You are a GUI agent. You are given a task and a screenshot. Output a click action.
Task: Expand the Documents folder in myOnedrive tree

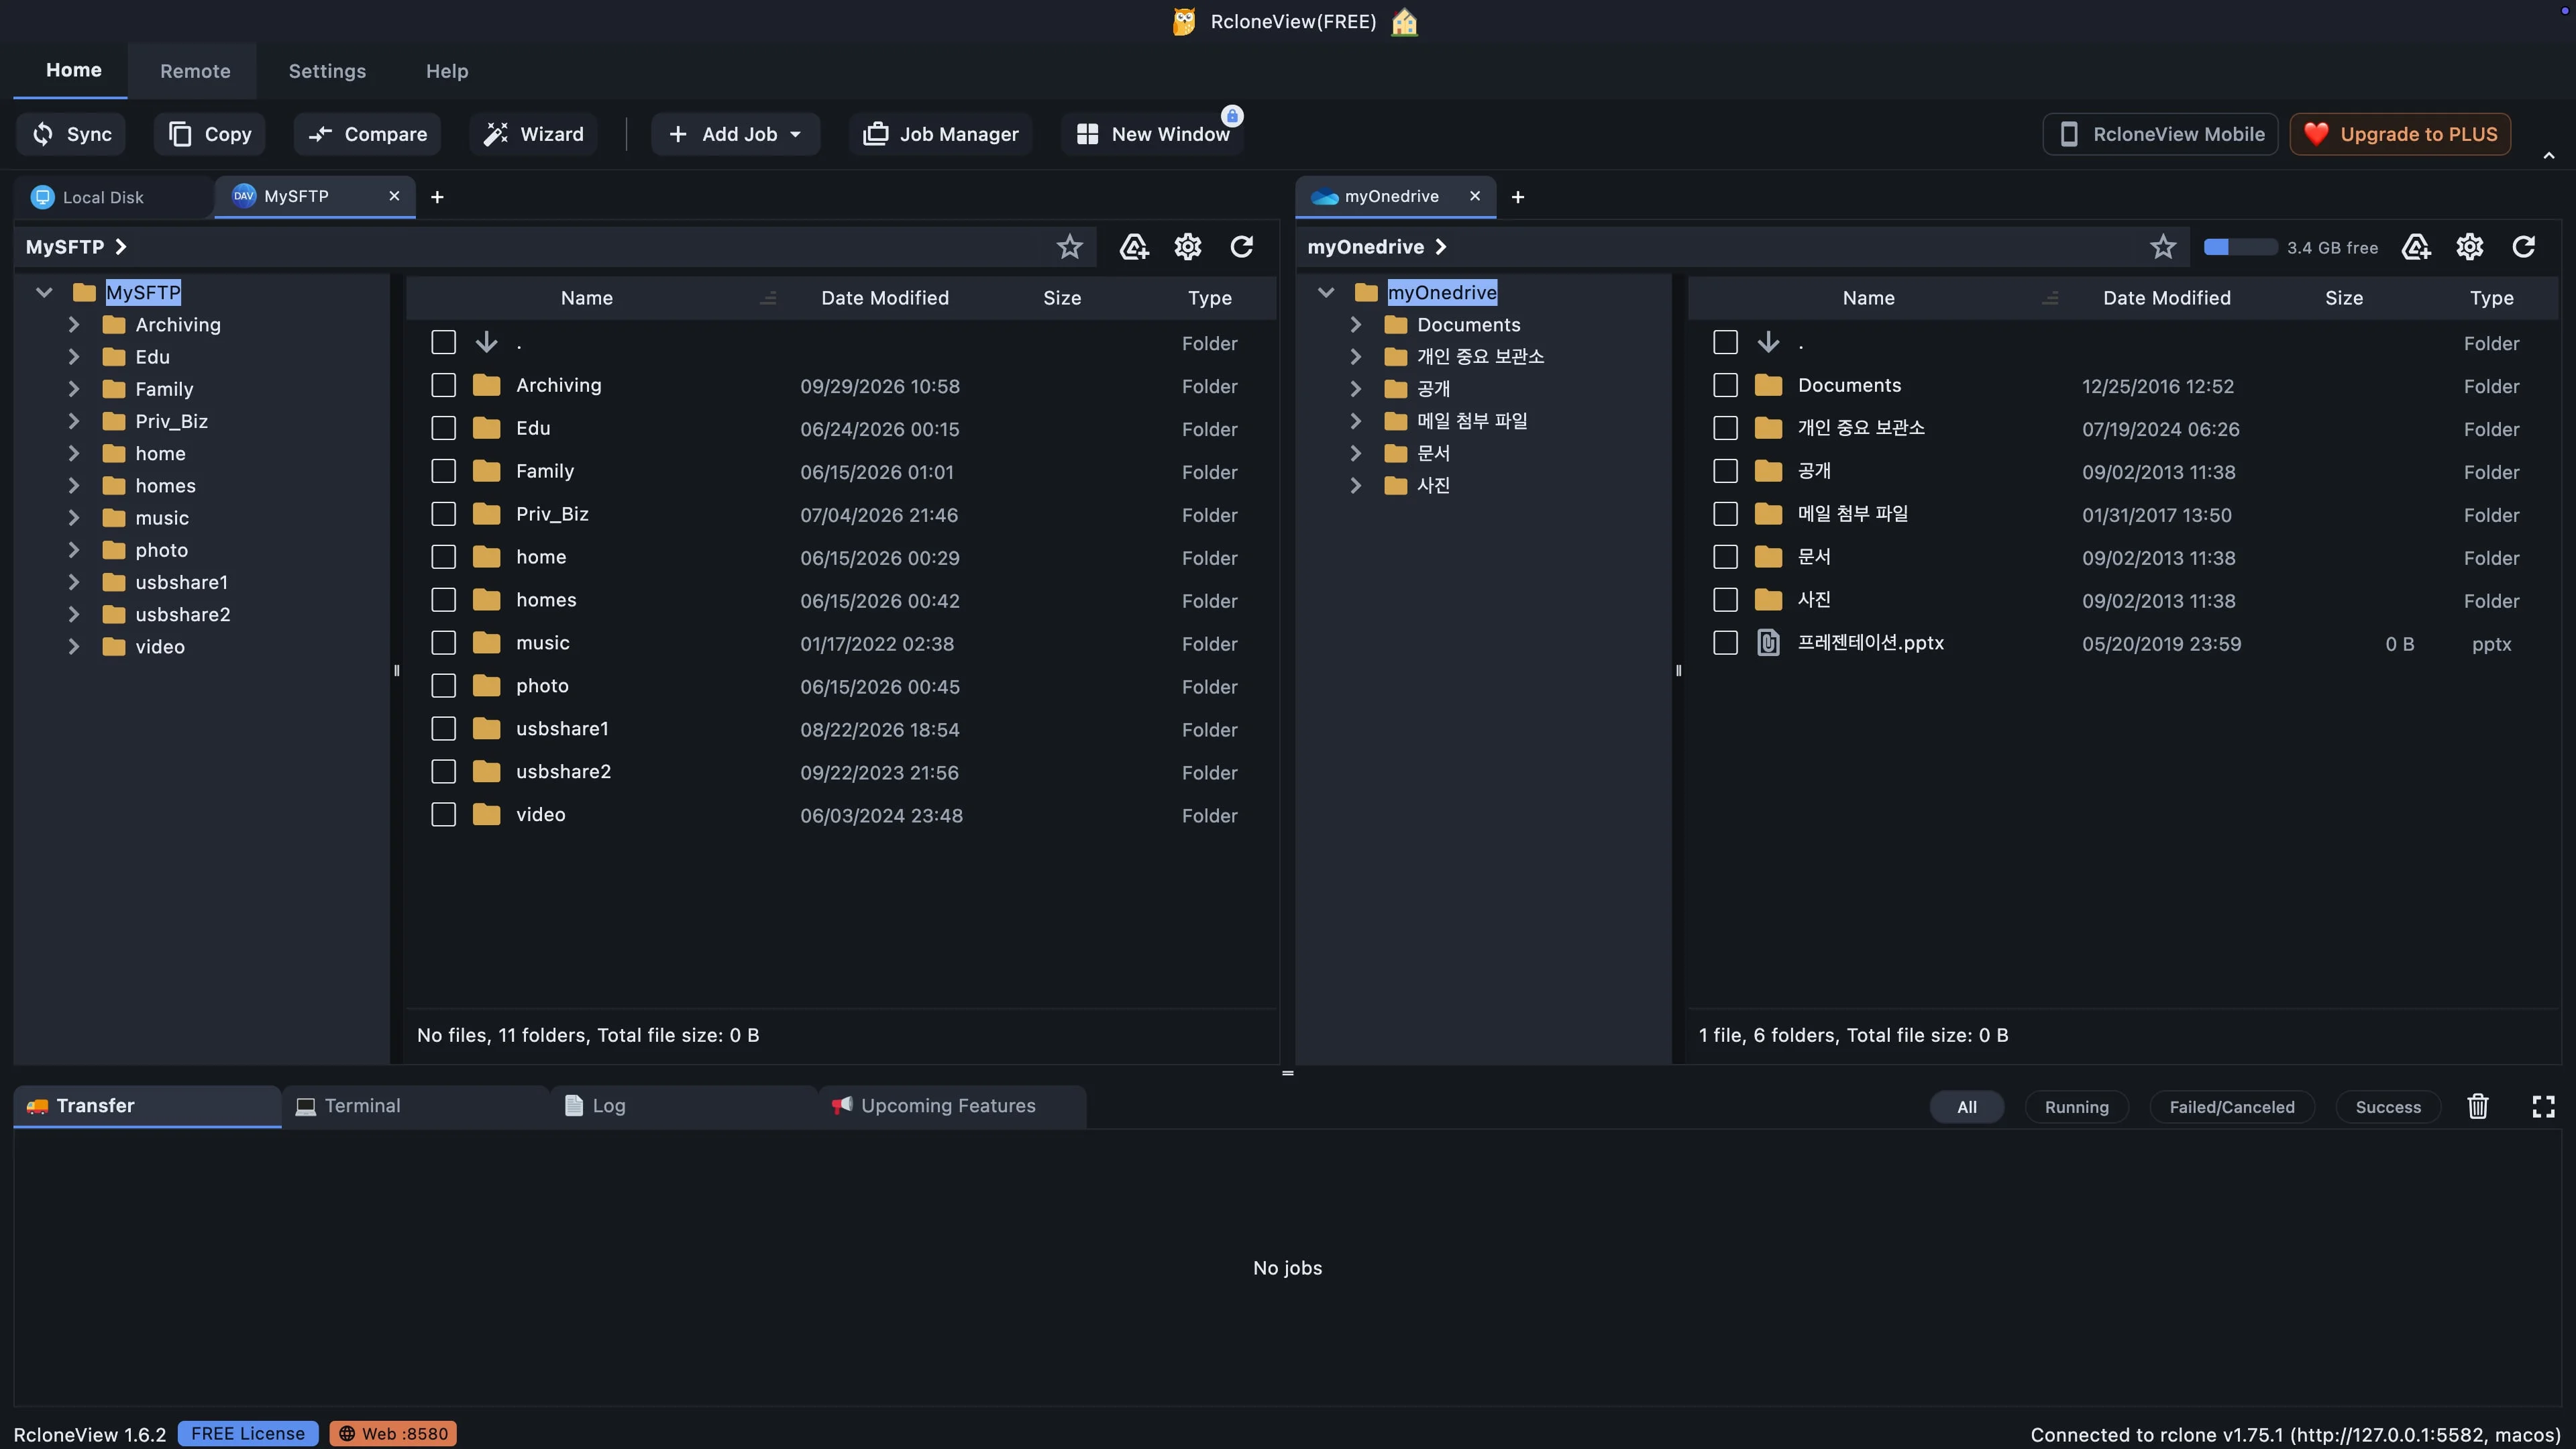pyautogui.click(x=1355, y=325)
